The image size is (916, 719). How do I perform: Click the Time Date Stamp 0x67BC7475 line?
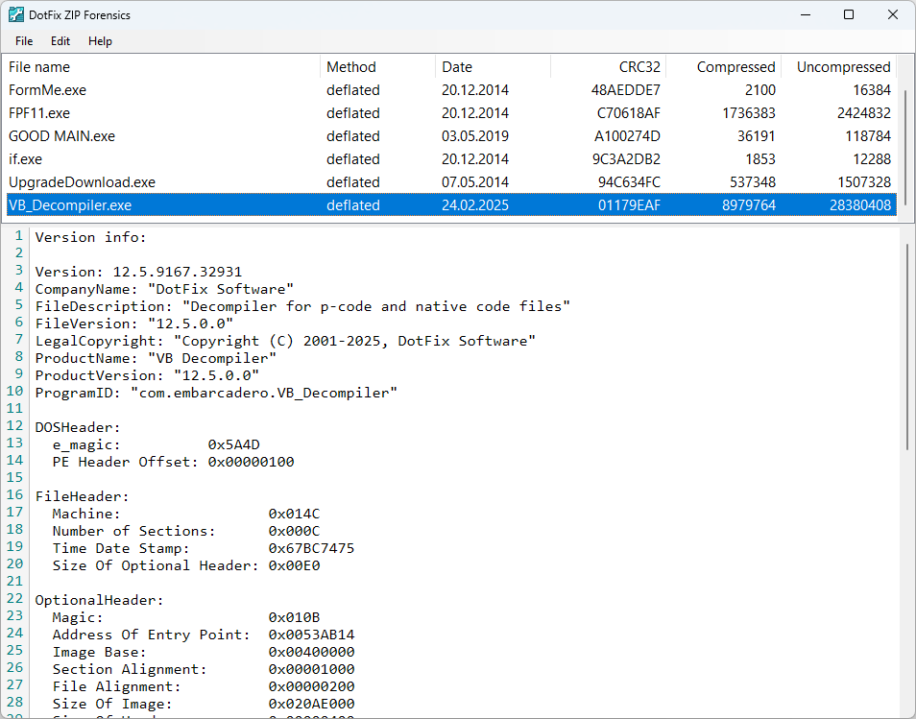click(204, 548)
